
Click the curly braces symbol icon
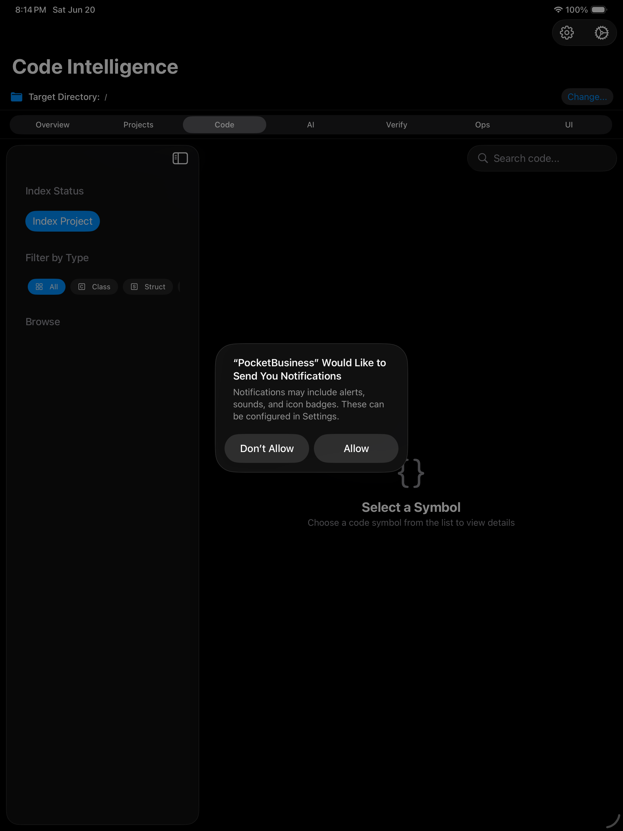coord(411,473)
